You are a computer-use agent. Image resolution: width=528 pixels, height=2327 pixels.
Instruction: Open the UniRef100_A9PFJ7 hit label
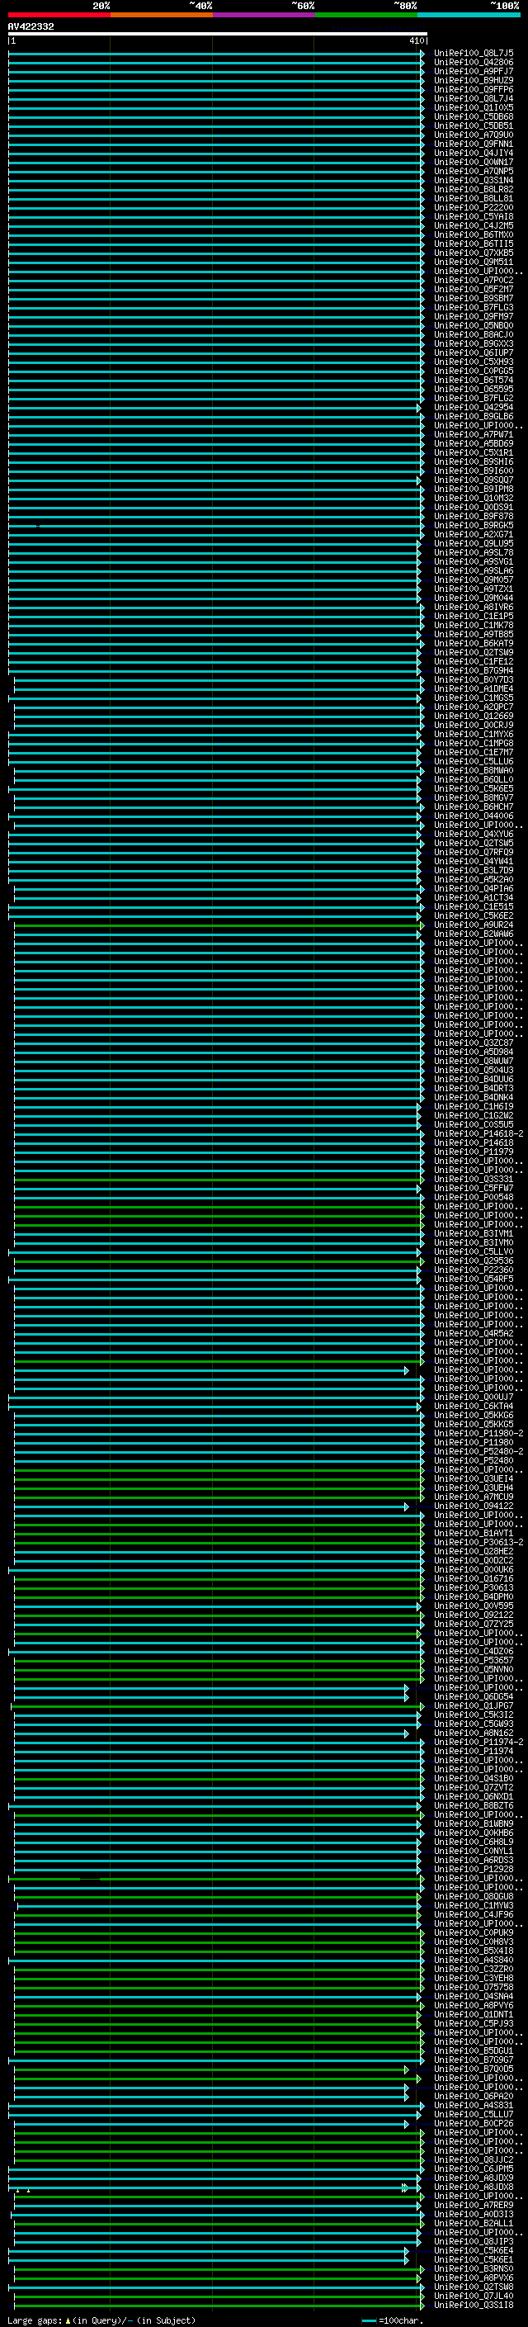(x=474, y=71)
